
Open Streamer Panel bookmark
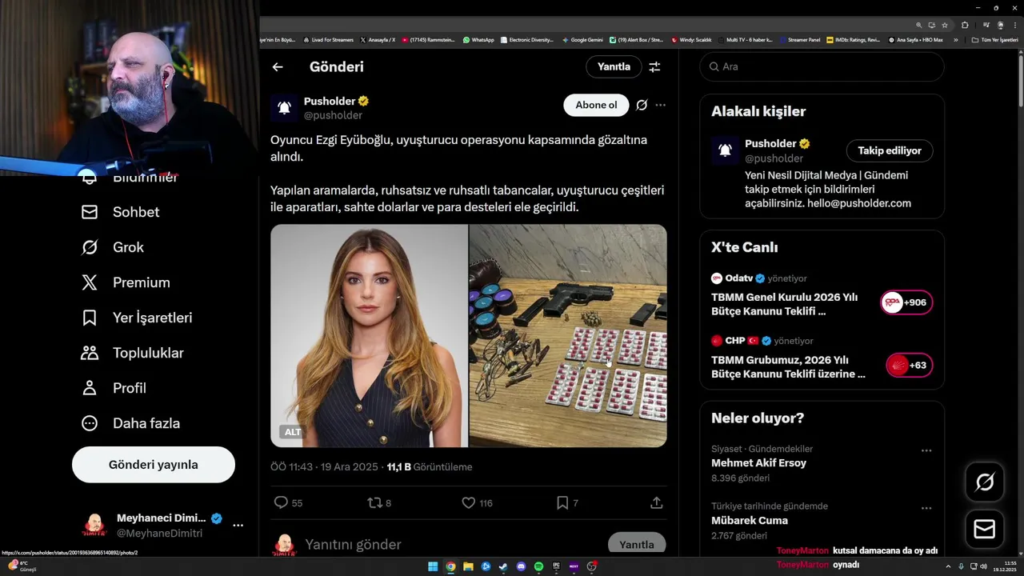click(800, 39)
